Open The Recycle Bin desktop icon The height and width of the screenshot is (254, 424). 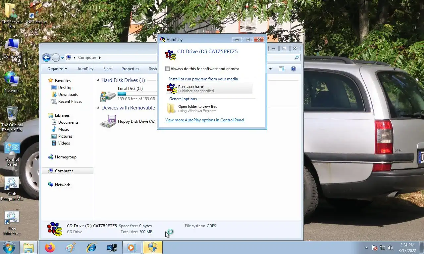pos(12,16)
